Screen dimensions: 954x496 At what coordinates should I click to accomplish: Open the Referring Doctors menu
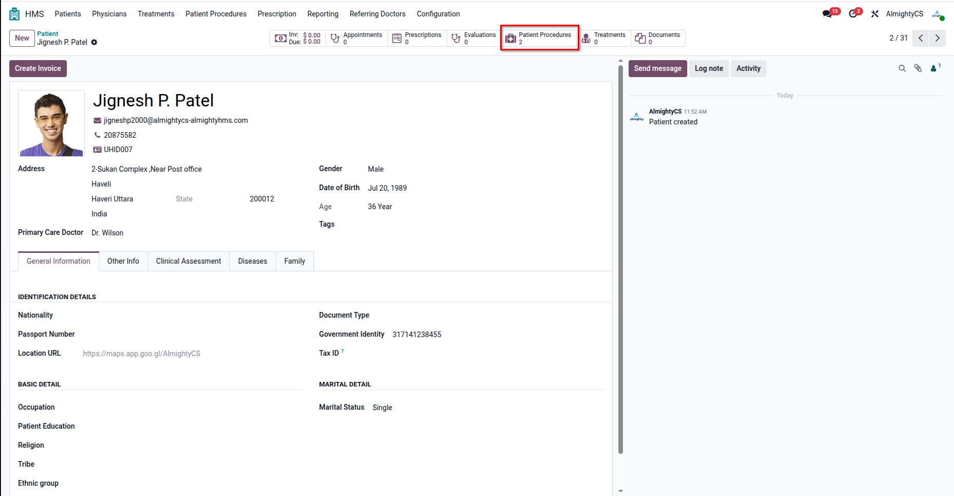pyautogui.click(x=377, y=14)
